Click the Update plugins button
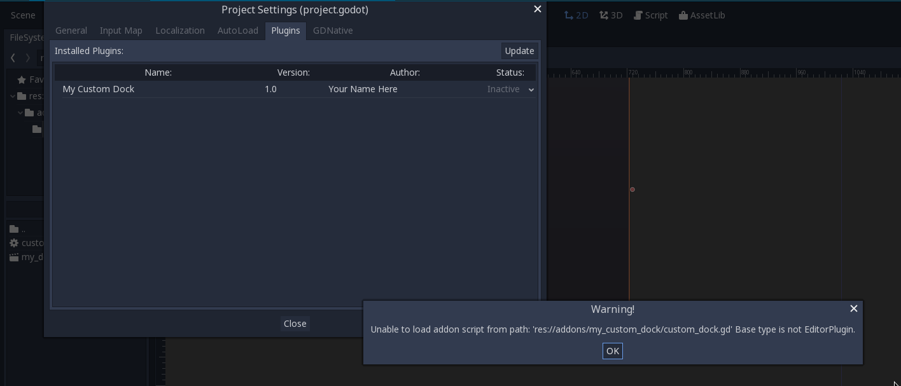Viewport: 901px width, 386px height. (519, 51)
